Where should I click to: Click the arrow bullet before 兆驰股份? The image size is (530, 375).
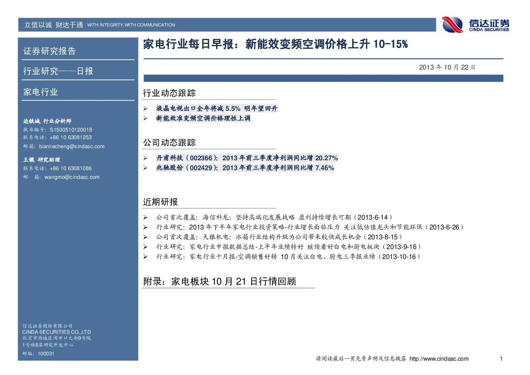pyautogui.click(x=145, y=168)
